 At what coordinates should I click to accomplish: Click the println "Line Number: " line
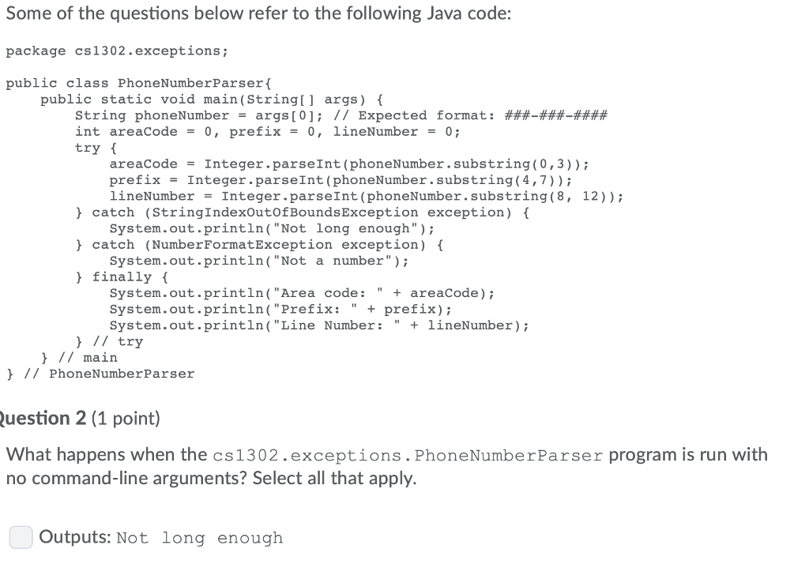click(x=319, y=325)
